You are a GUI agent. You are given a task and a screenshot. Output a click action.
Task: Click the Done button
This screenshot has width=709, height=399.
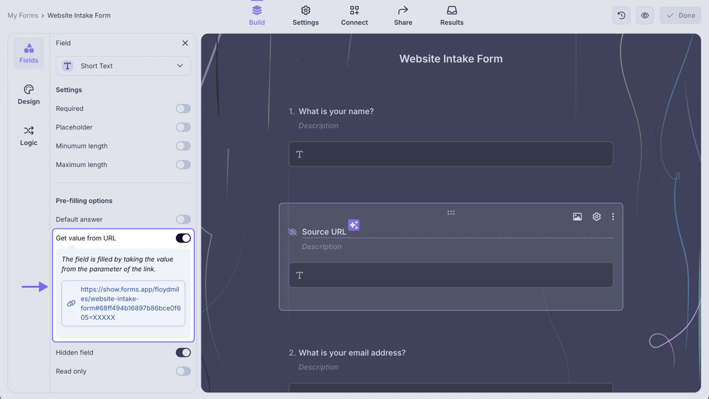click(x=680, y=16)
